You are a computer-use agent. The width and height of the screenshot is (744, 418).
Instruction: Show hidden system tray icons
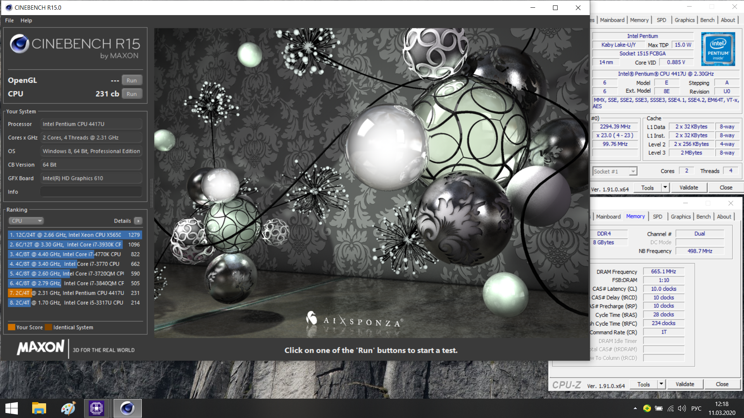[635, 408]
